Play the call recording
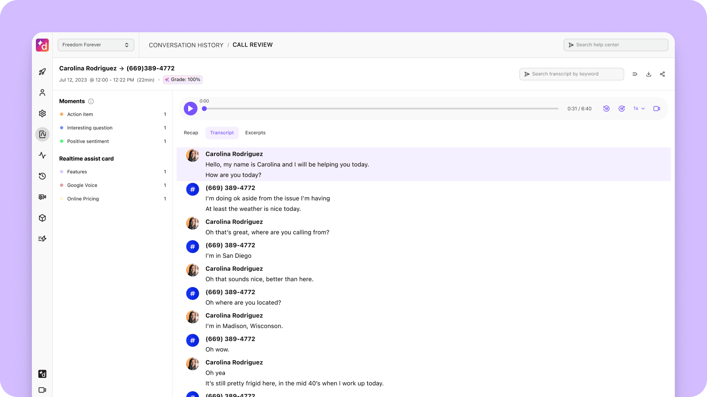Viewport: 707px width, 397px height. click(190, 109)
